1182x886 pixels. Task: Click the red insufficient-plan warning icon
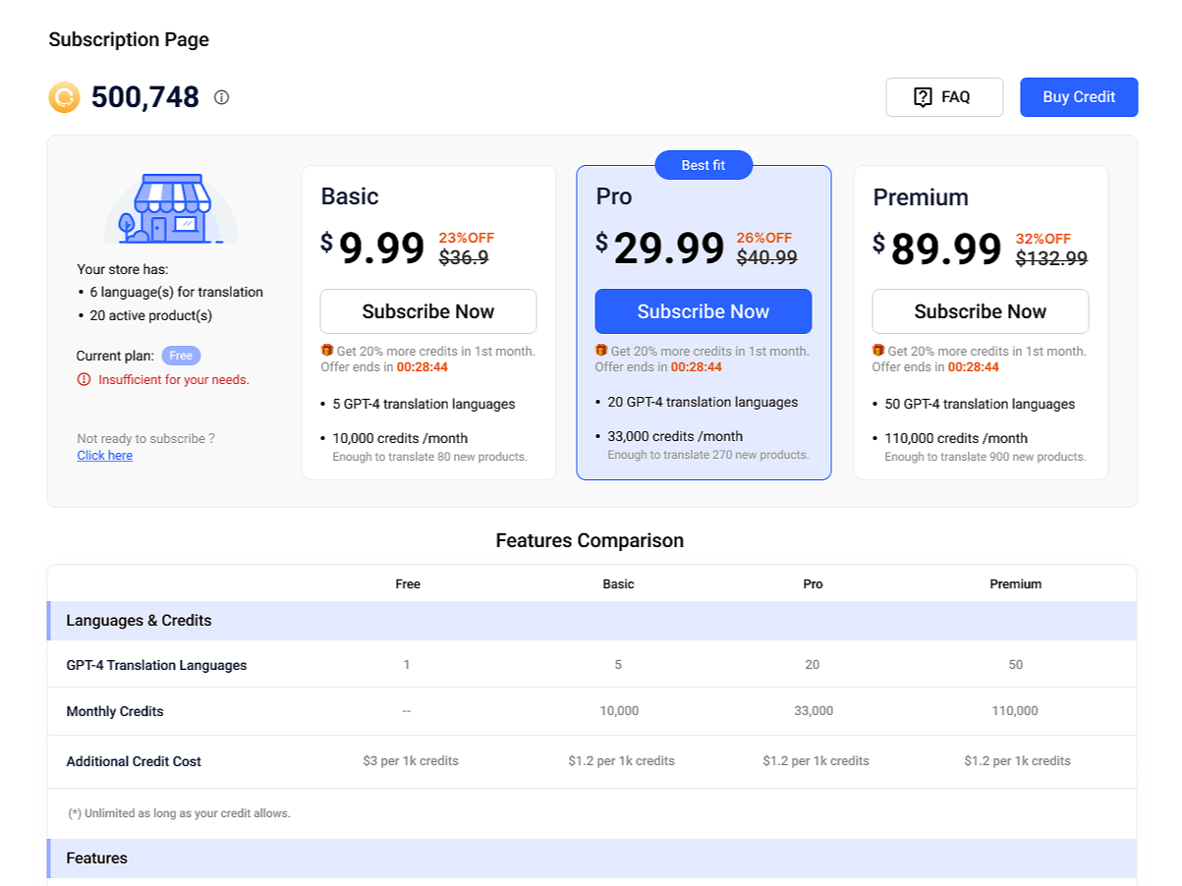pos(84,379)
